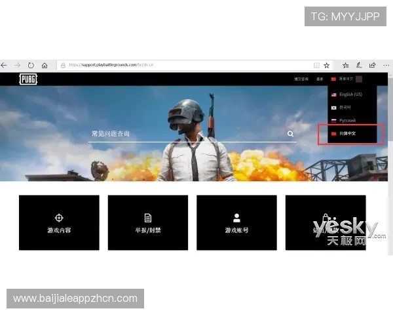
Task: Open the 提交咨询 link in header
Action: pos(301,79)
